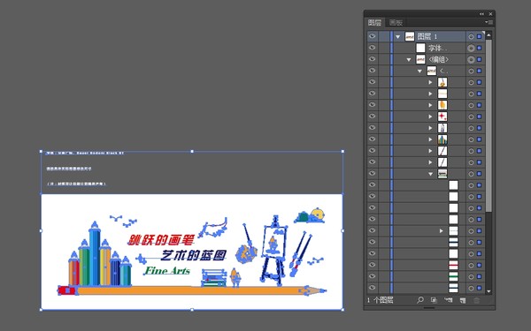Click target circle of 图层 1

click(471, 36)
